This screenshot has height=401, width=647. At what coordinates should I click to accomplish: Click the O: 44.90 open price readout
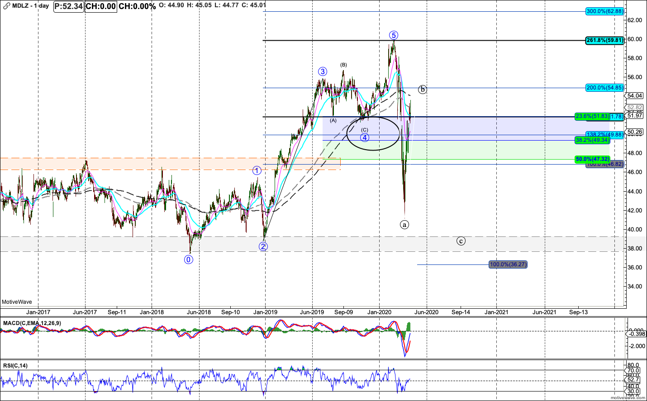[x=171, y=5]
